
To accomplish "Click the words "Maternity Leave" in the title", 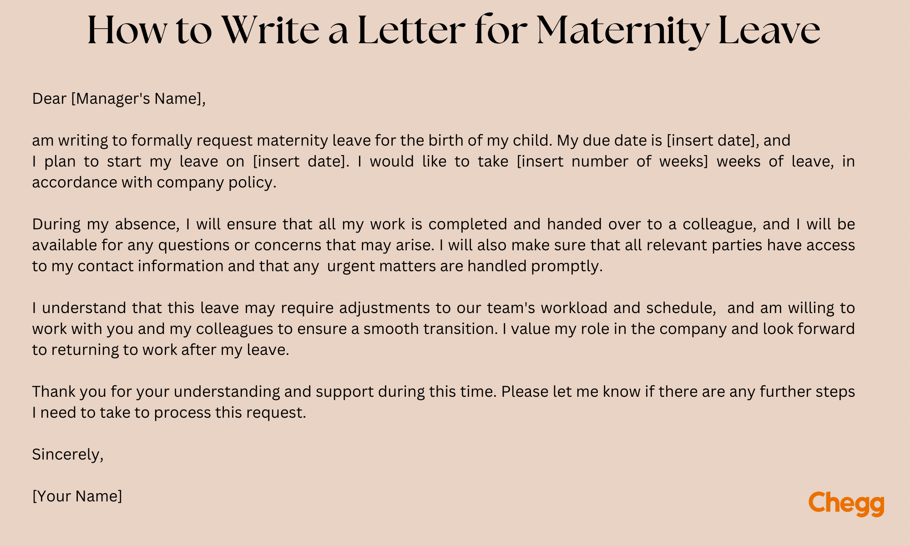I will coord(678,30).
